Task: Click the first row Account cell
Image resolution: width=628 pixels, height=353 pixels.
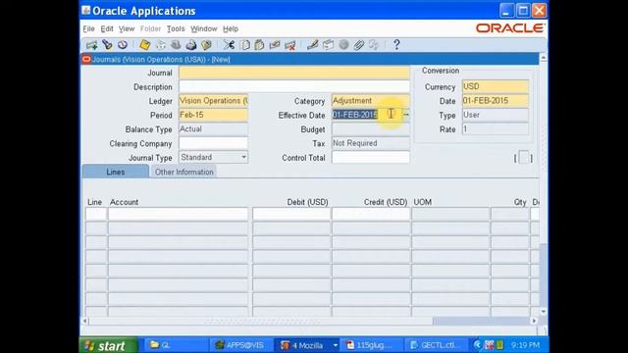Action: coord(179,214)
